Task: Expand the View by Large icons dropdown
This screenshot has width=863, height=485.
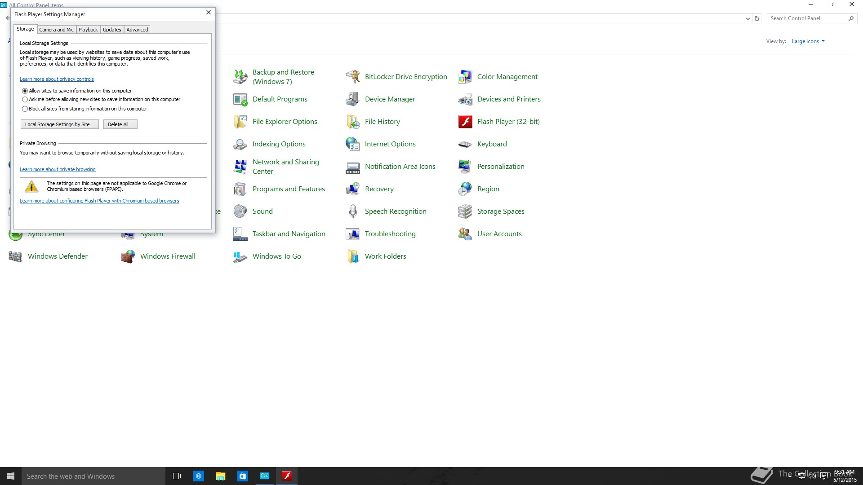Action: tap(808, 41)
